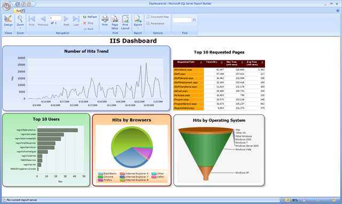Click the Windows XP funnel label
This screenshot has height=204, width=342.
[242, 173]
